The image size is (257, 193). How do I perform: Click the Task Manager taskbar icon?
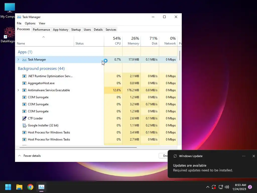pos(41,187)
